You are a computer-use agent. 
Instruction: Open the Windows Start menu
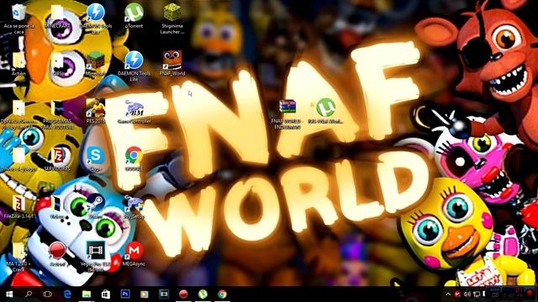tap(9, 294)
